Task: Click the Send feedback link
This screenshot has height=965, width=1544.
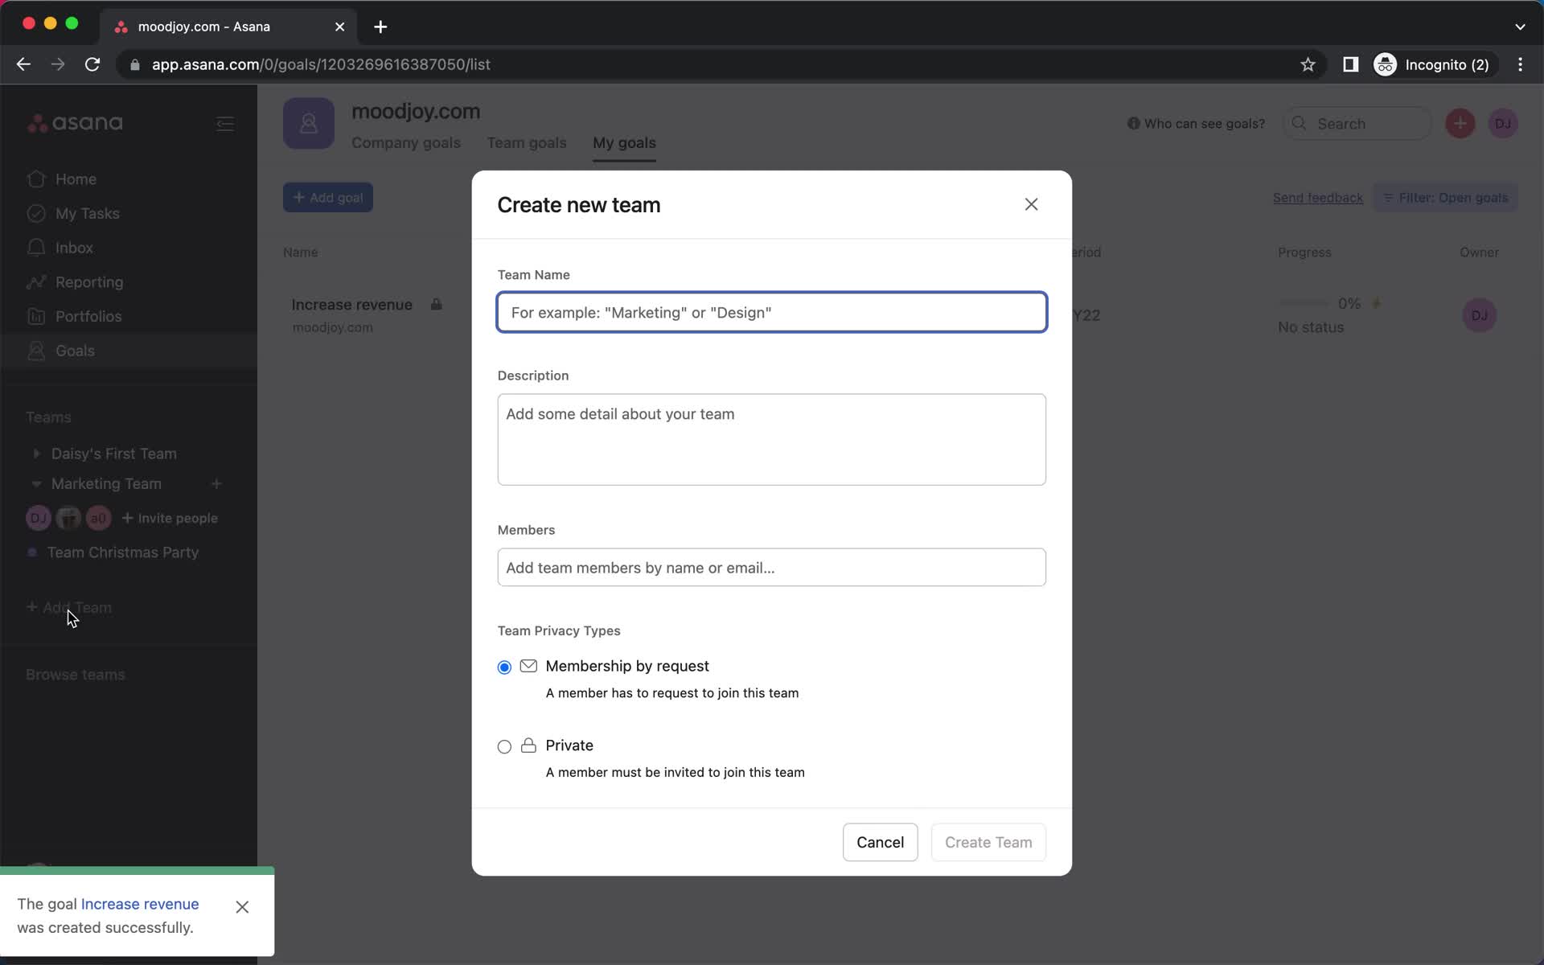Action: tap(1317, 198)
